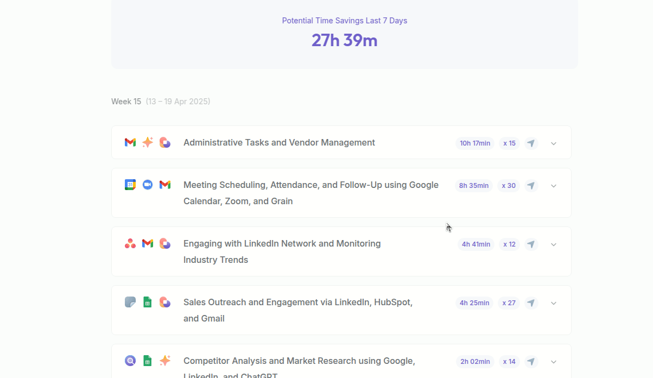Click the purple magnifier icon in Competitor Analysis row
The height and width of the screenshot is (378, 653).
(130, 361)
